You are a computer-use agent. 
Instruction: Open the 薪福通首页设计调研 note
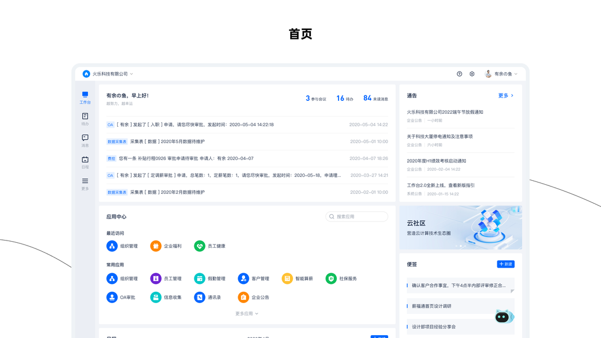[460, 306]
